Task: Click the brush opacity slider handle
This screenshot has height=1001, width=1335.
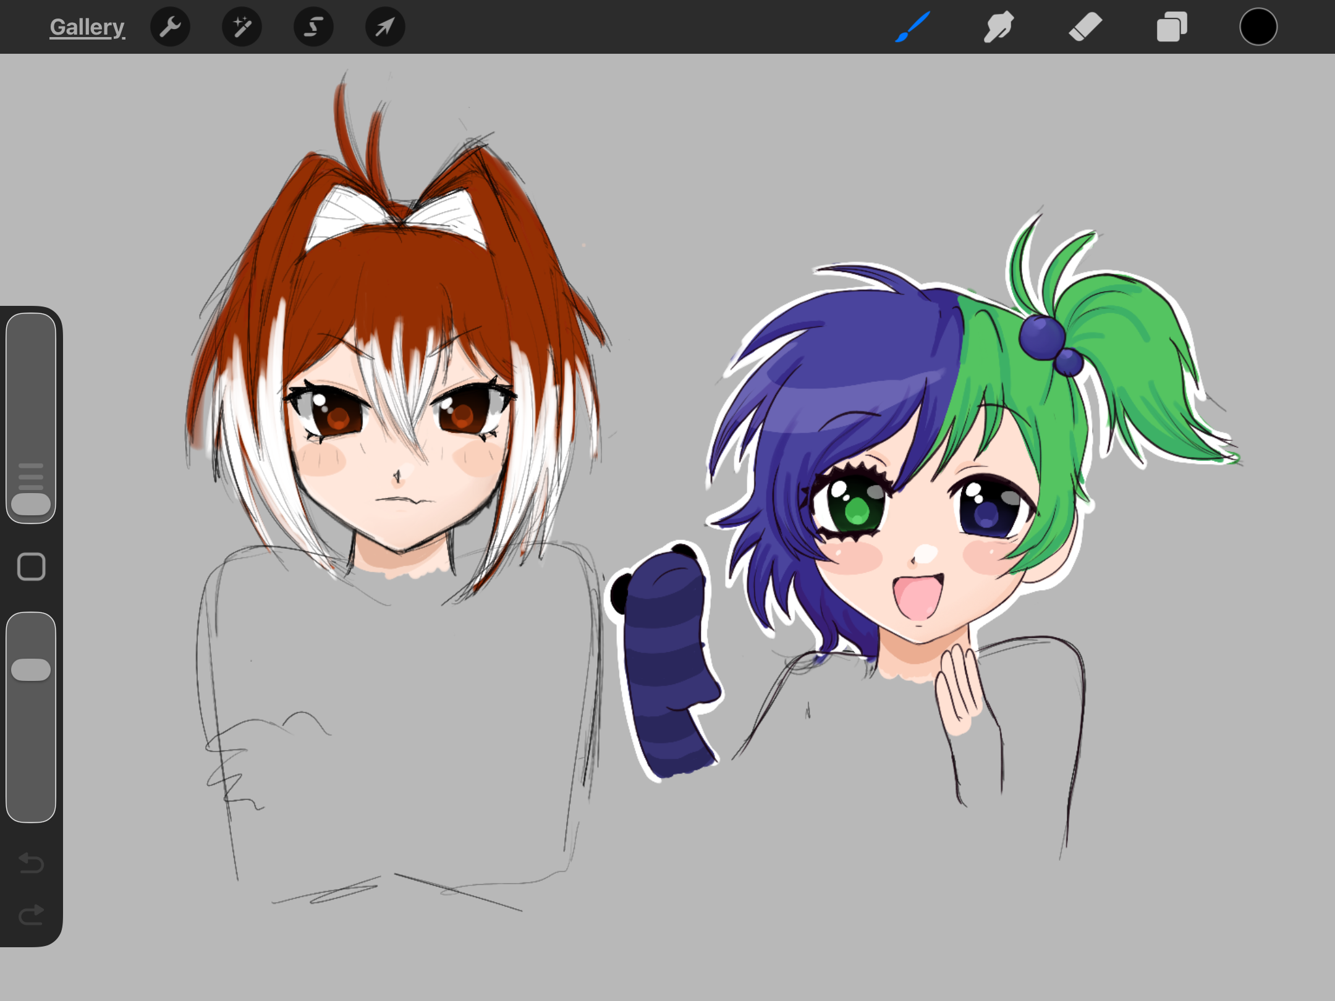Action: [x=31, y=670]
